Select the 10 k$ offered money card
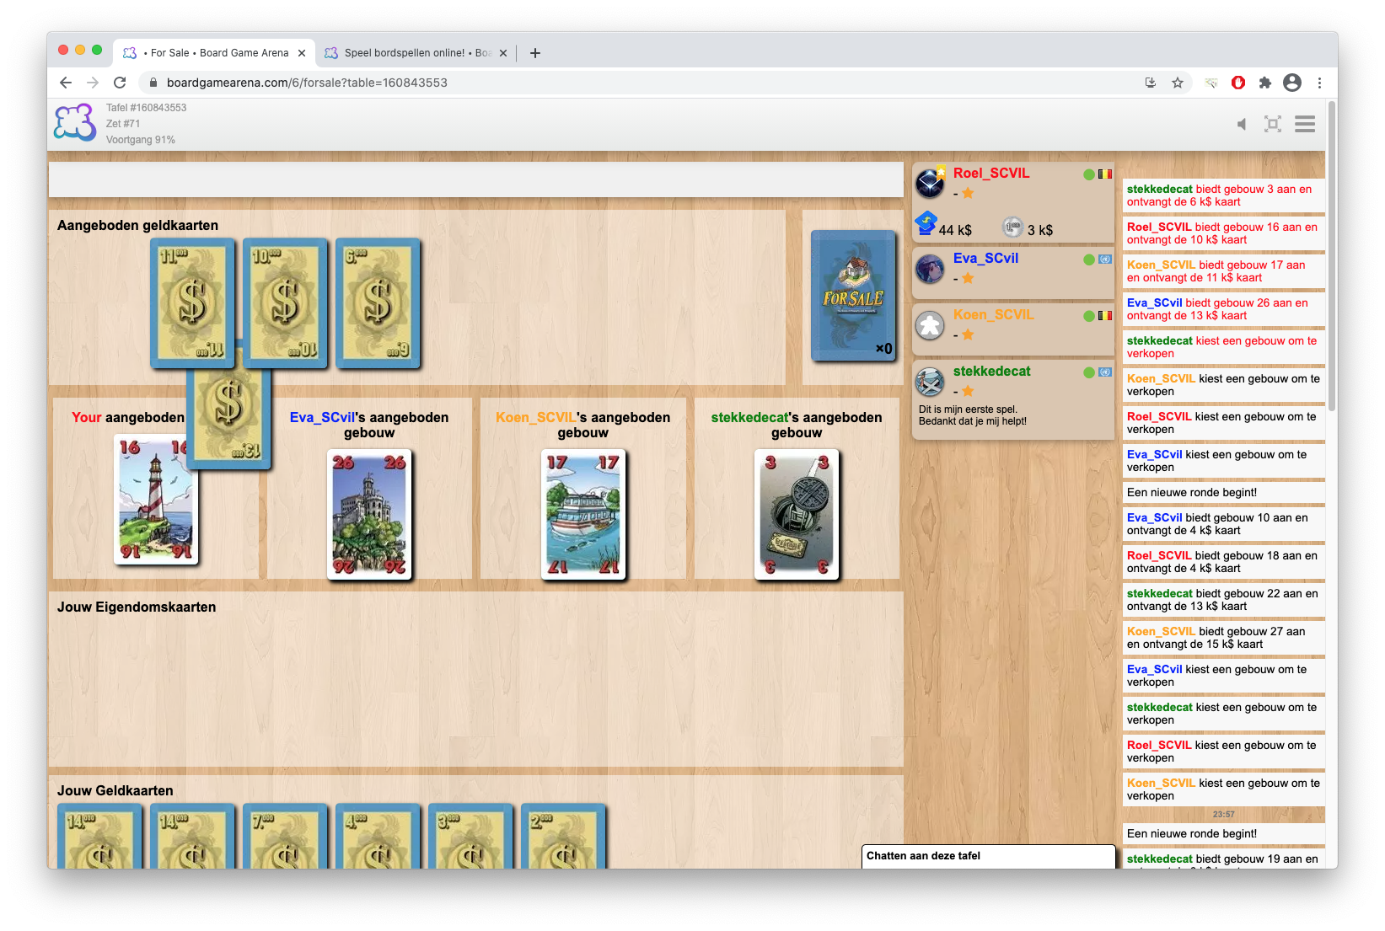 coord(285,302)
